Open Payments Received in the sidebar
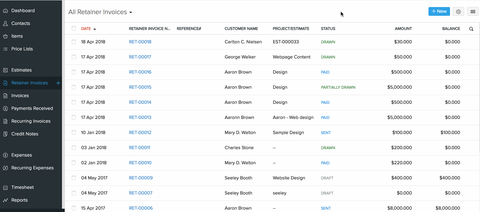This screenshot has height=212, width=480. 32,109
